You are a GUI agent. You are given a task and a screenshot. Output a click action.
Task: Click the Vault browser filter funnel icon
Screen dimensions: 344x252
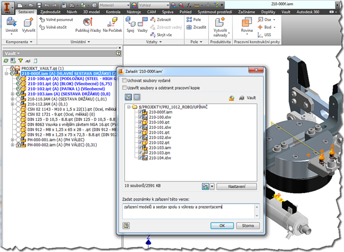[20, 60]
